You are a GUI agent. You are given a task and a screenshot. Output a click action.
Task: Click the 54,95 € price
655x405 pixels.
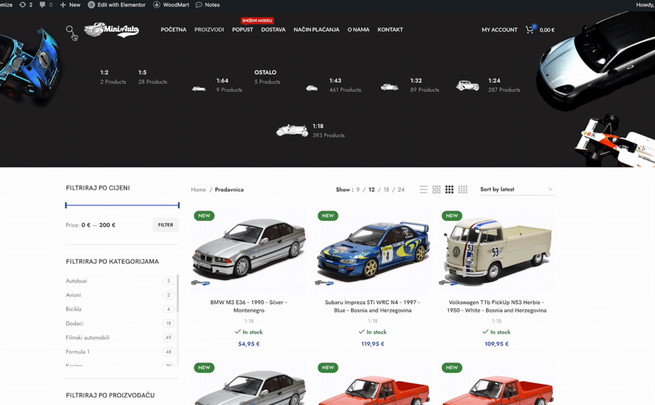[249, 344]
